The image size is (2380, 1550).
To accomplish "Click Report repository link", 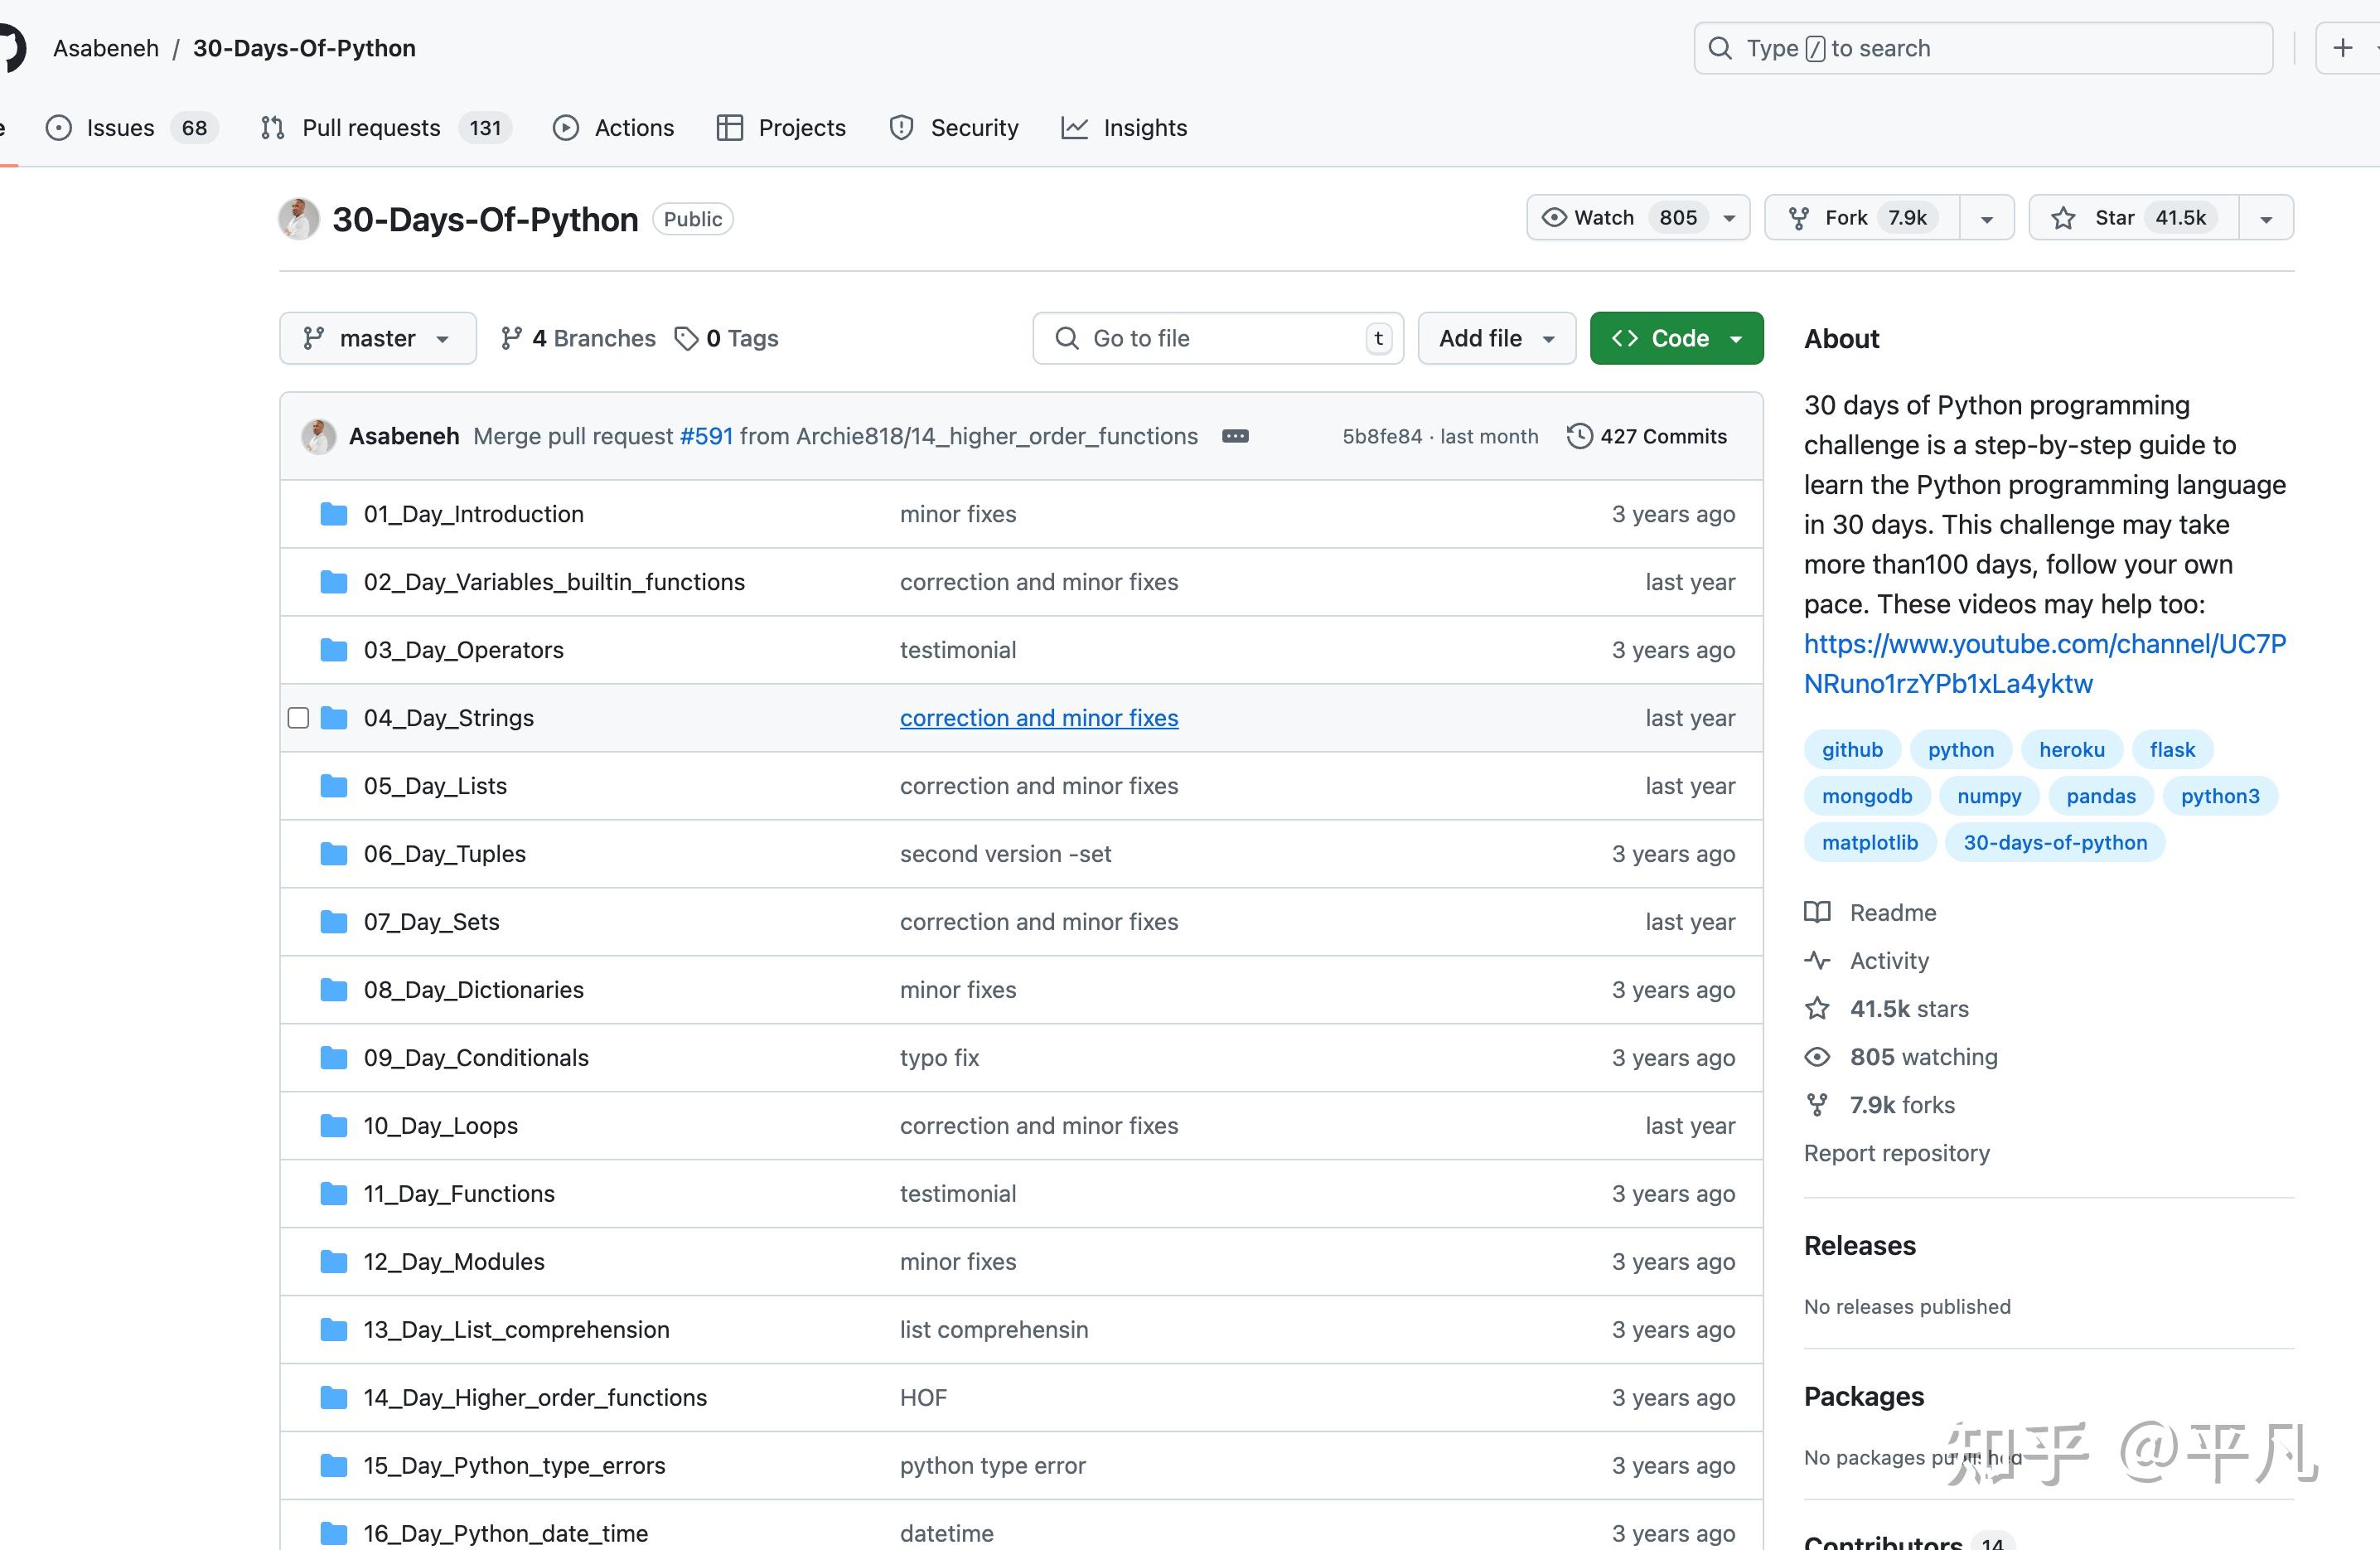I will (1897, 1153).
